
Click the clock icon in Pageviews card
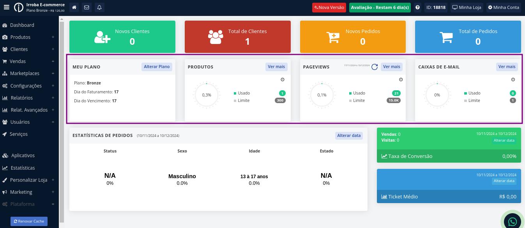pos(401,79)
